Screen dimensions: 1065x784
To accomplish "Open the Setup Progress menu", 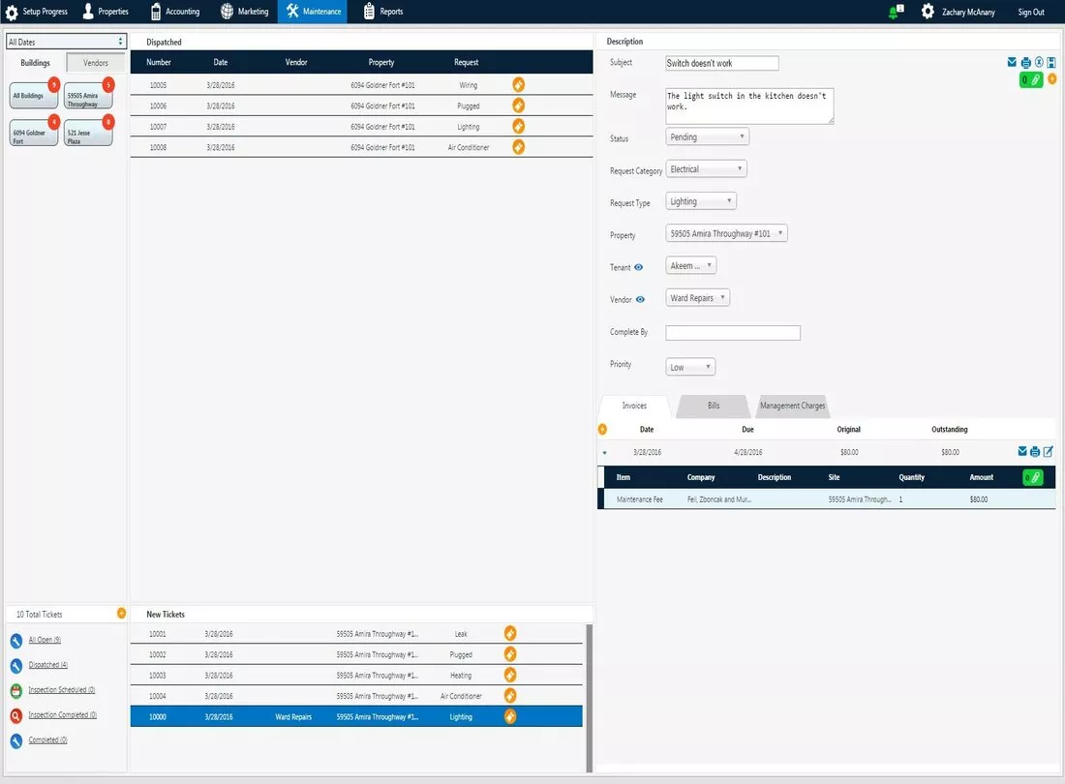I will (37, 12).
